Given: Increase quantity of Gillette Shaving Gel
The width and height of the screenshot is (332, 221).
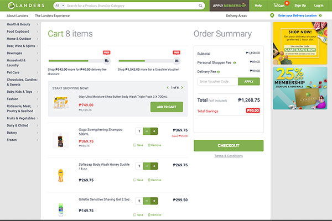Looking at the screenshot, I should point(154,201).
